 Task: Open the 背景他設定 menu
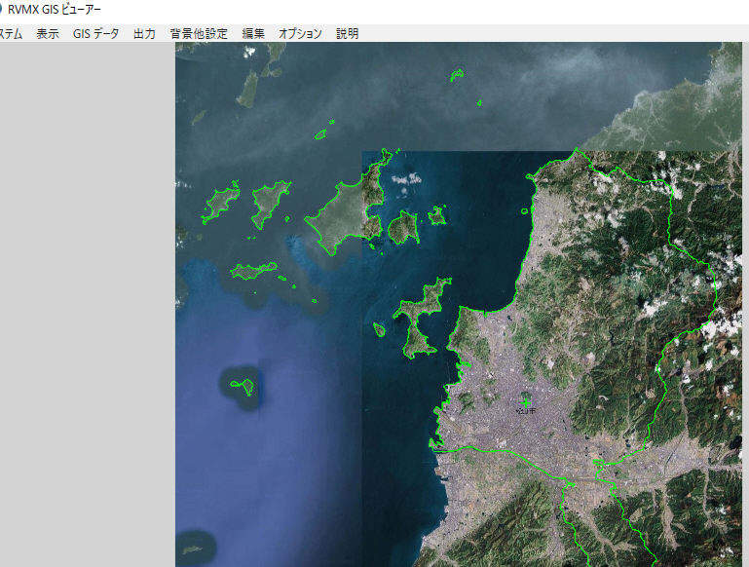coord(198,33)
